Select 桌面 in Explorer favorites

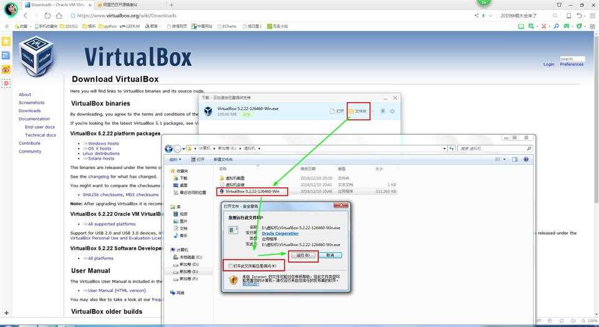point(181,185)
